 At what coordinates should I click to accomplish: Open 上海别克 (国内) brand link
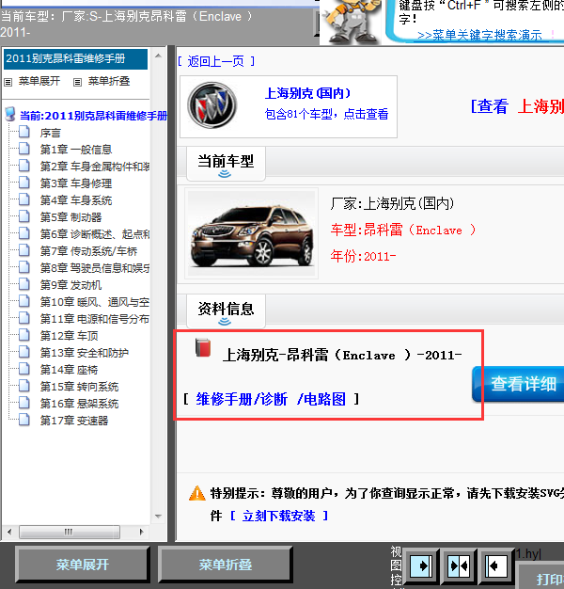[307, 93]
